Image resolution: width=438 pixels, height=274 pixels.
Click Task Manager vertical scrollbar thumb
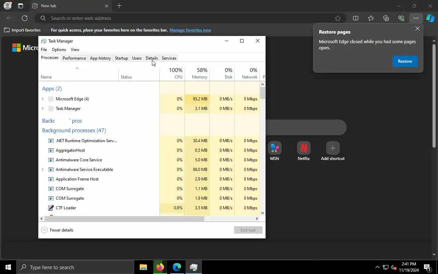[x=262, y=93]
